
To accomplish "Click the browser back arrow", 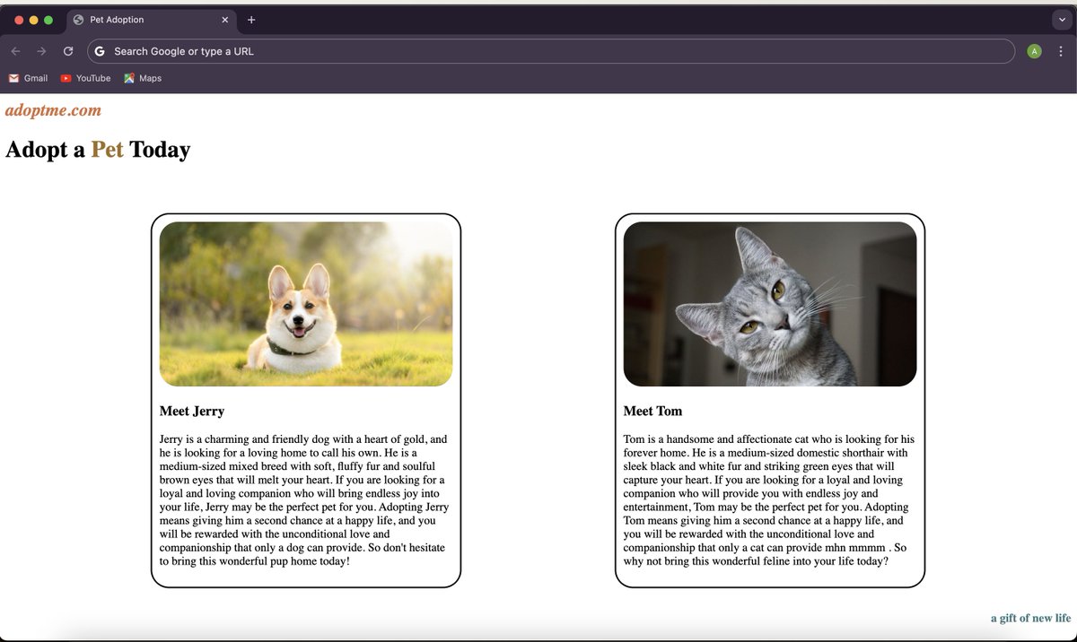I will (15, 51).
